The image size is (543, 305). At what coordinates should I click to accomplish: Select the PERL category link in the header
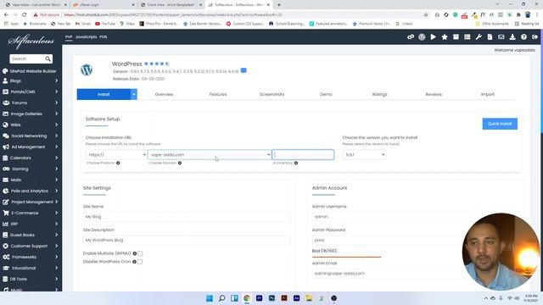pos(104,37)
